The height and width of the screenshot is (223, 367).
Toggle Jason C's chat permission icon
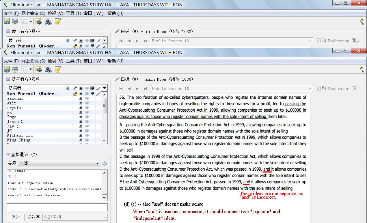pyautogui.click(x=87, y=121)
